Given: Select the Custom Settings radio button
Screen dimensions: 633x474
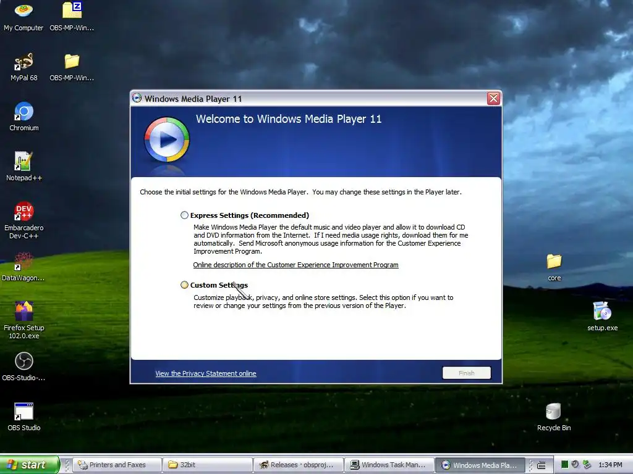Looking at the screenshot, I should point(184,285).
